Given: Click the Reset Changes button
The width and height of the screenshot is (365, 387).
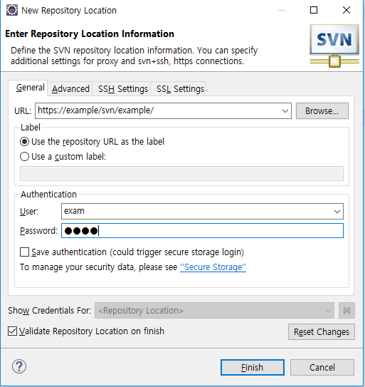Looking at the screenshot, I should click(x=322, y=332).
